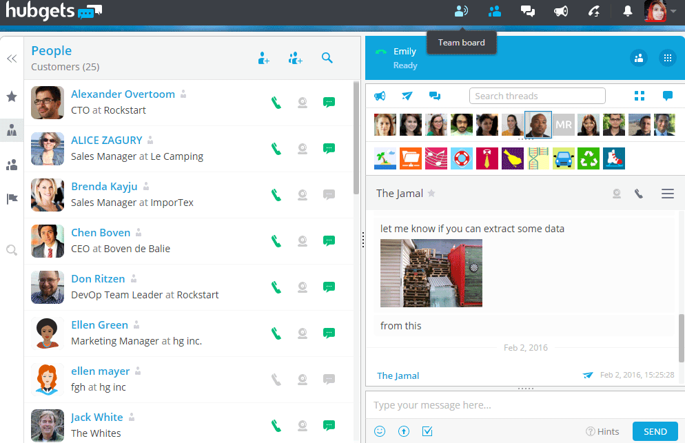The width and height of the screenshot is (685, 443).
Task: Call The Jamal using the phone icon
Action: click(639, 194)
